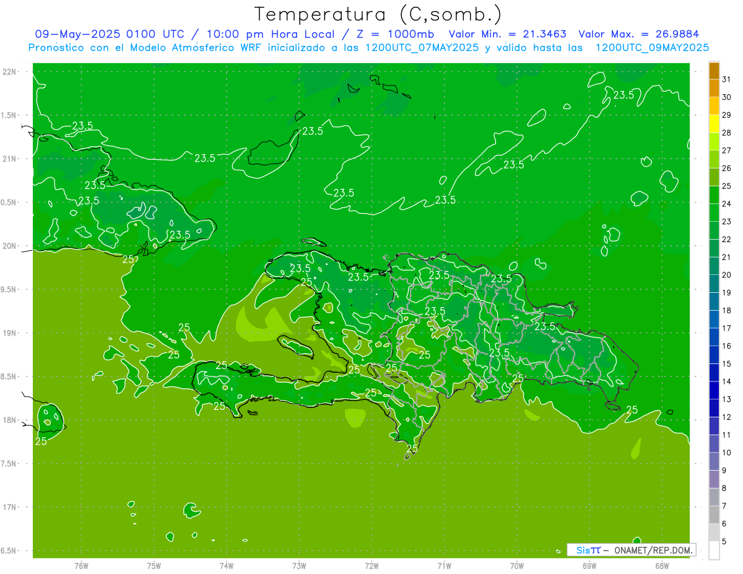Click the "20N" latitude axis label
The height and width of the screenshot is (574, 743).
pos(9,246)
